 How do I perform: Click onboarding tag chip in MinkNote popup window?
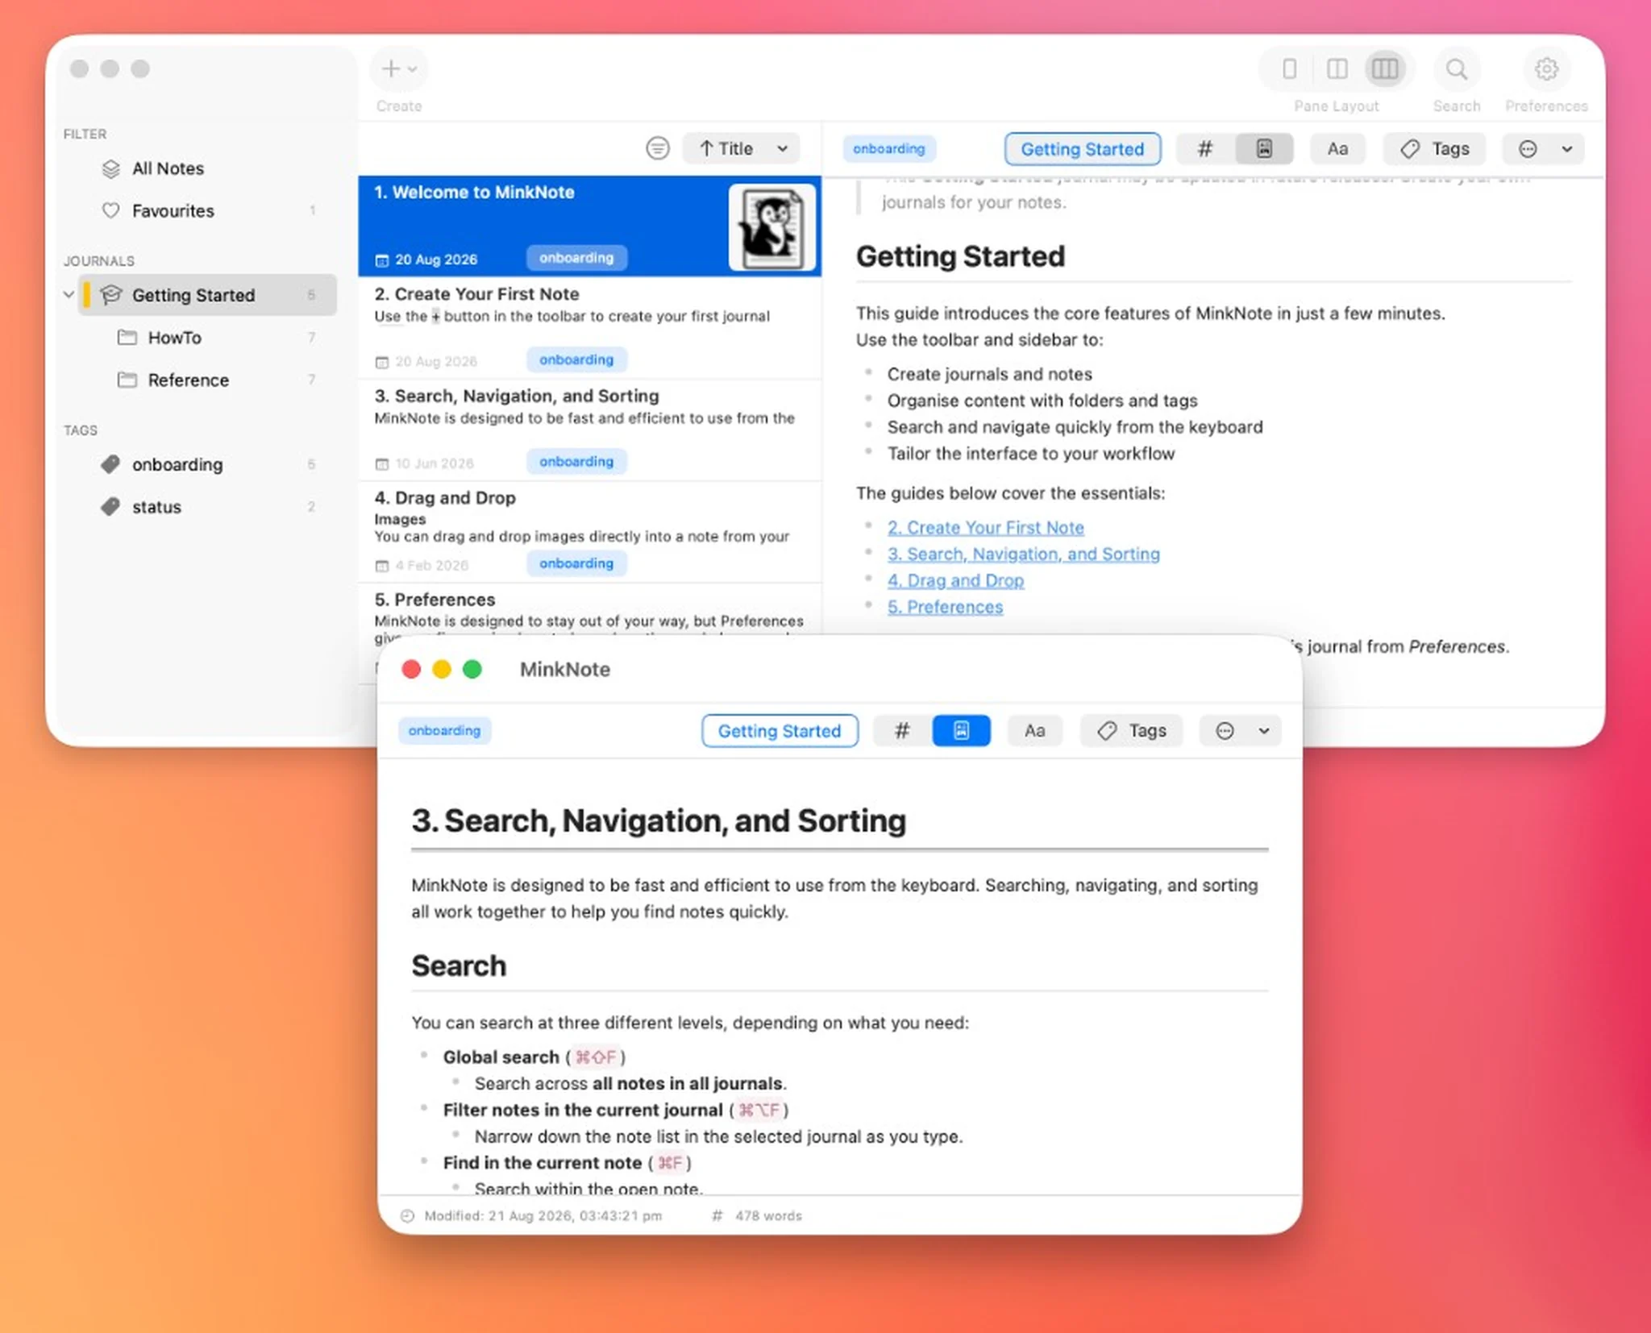pos(444,730)
